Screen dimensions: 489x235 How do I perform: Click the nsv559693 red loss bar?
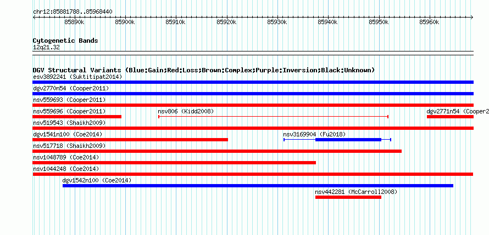pos(253,105)
